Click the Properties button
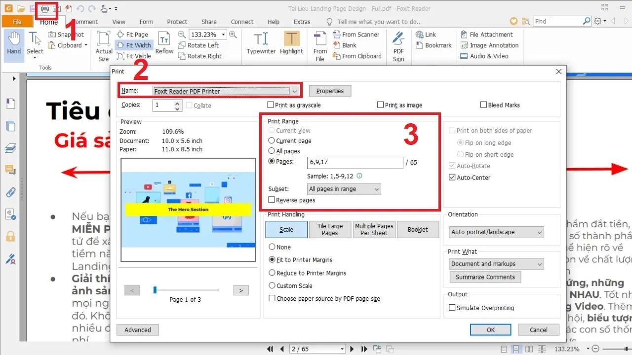This screenshot has height=355, width=632. tap(330, 91)
